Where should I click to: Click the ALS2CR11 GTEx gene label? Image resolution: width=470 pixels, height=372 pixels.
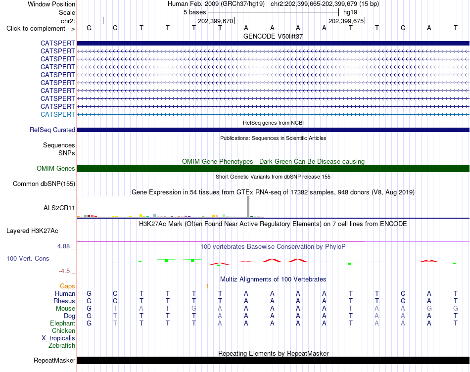point(59,208)
